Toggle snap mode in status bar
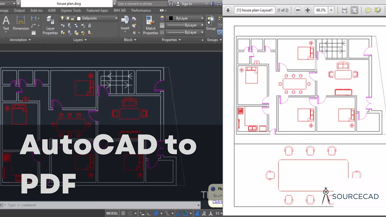The image size is (386, 217). coord(130,213)
